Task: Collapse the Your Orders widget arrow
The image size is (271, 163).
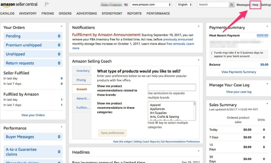Action: point(62,26)
